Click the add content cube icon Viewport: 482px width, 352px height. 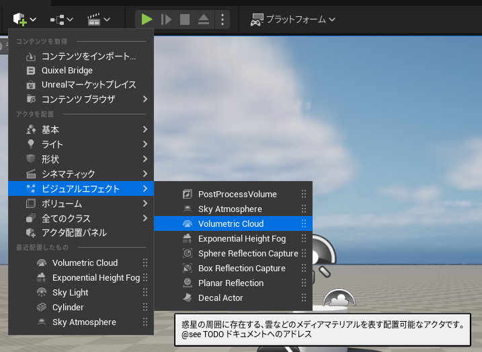click(21, 20)
